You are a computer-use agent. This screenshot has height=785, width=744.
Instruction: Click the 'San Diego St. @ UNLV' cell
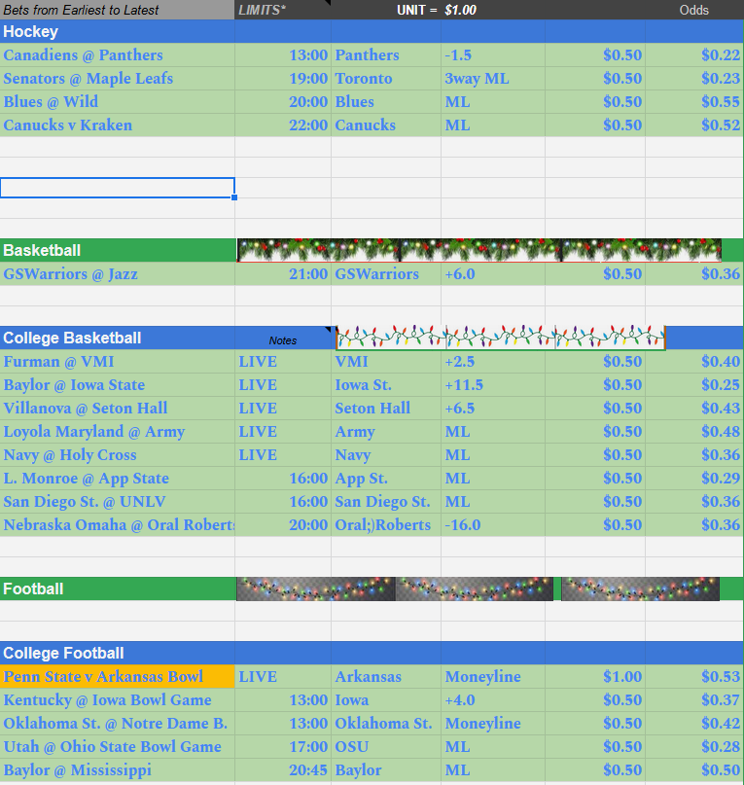(117, 502)
